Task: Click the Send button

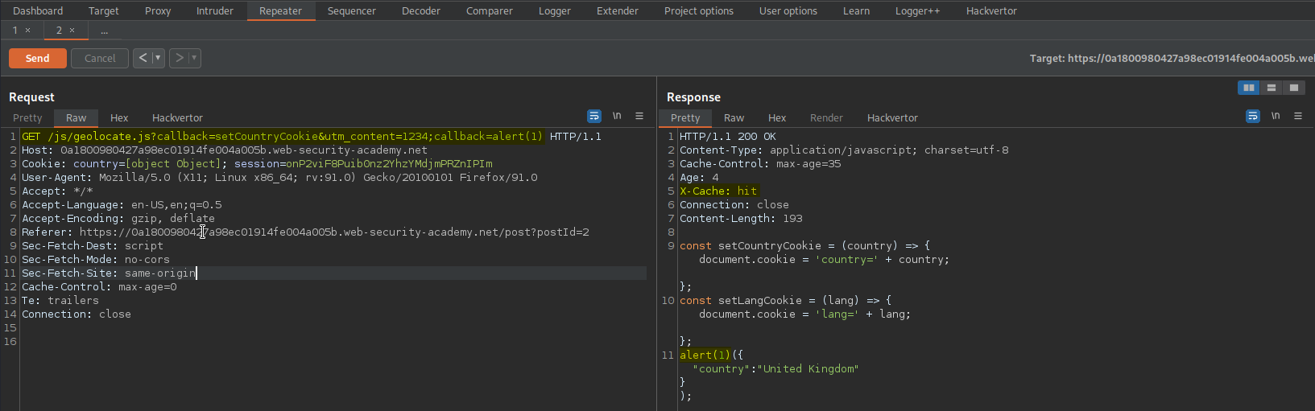Action: [38, 58]
